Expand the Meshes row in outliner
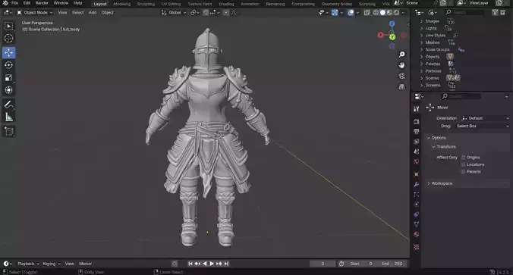 click(421, 42)
